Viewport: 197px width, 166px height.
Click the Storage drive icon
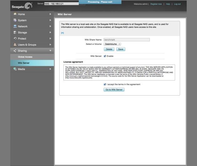(x=15, y=33)
